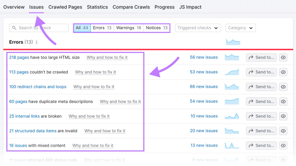The width and height of the screenshot is (296, 166).
Task: Open trend graph in the structured data row
Action: pyautogui.click(x=232, y=131)
